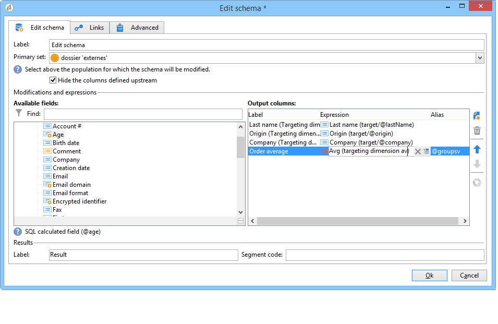Open expression editor icon next to Avg expression
The width and height of the screenshot is (498, 324).
coord(426,151)
